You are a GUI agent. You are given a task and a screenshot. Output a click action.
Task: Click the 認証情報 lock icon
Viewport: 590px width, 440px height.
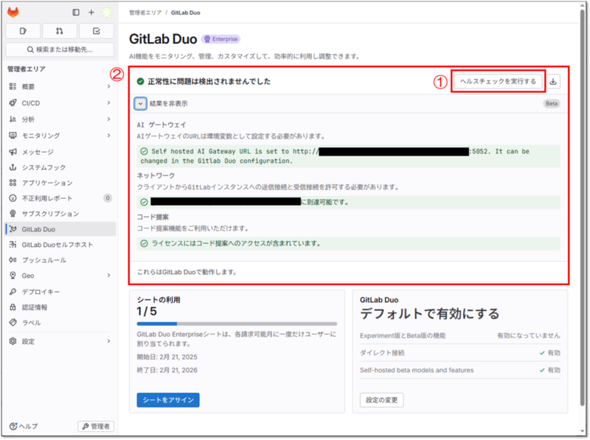pos(13,307)
